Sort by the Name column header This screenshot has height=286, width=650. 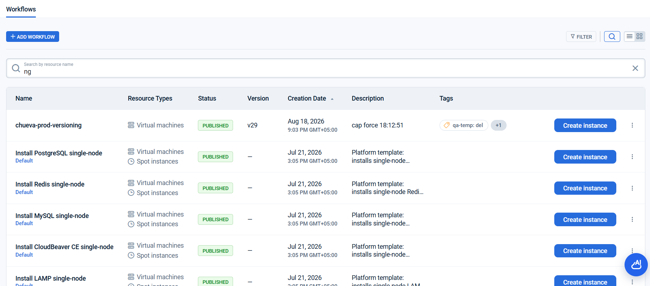point(24,98)
